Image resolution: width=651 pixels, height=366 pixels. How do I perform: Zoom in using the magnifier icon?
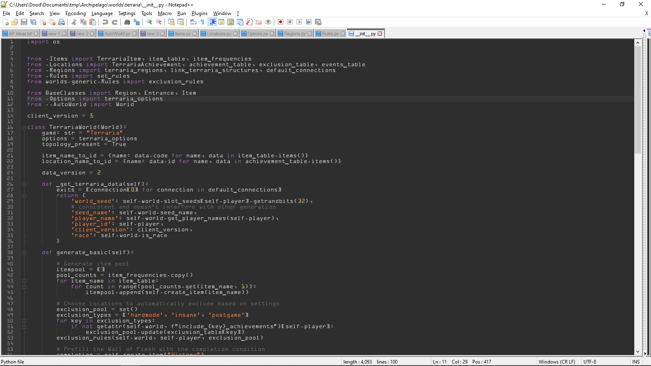(149, 22)
